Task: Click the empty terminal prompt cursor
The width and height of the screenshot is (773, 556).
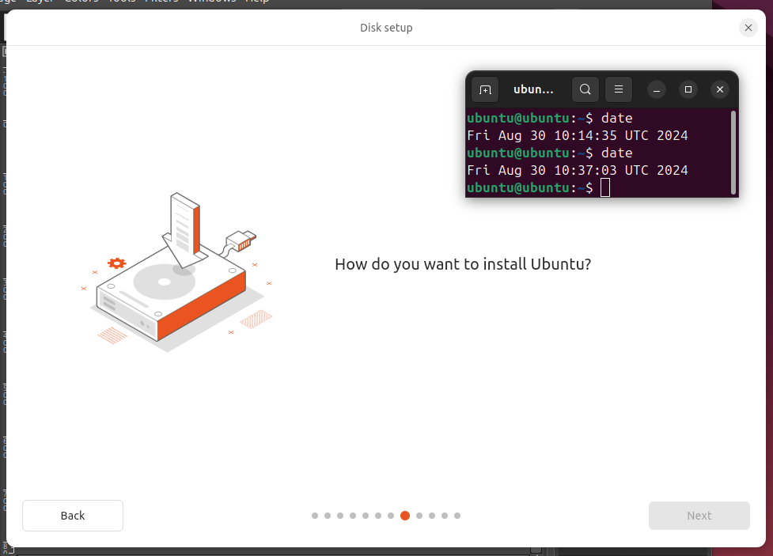Action: (x=605, y=187)
